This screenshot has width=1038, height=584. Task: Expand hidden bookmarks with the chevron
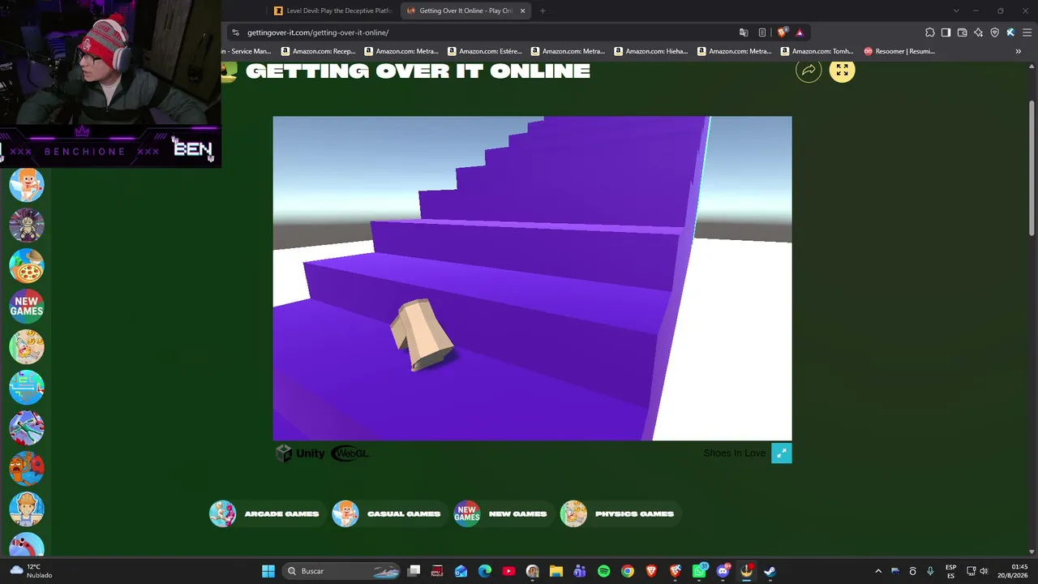[1019, 51]
